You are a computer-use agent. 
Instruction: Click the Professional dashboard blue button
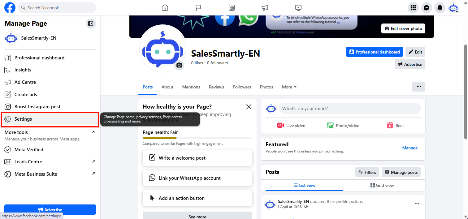point(374,52)
